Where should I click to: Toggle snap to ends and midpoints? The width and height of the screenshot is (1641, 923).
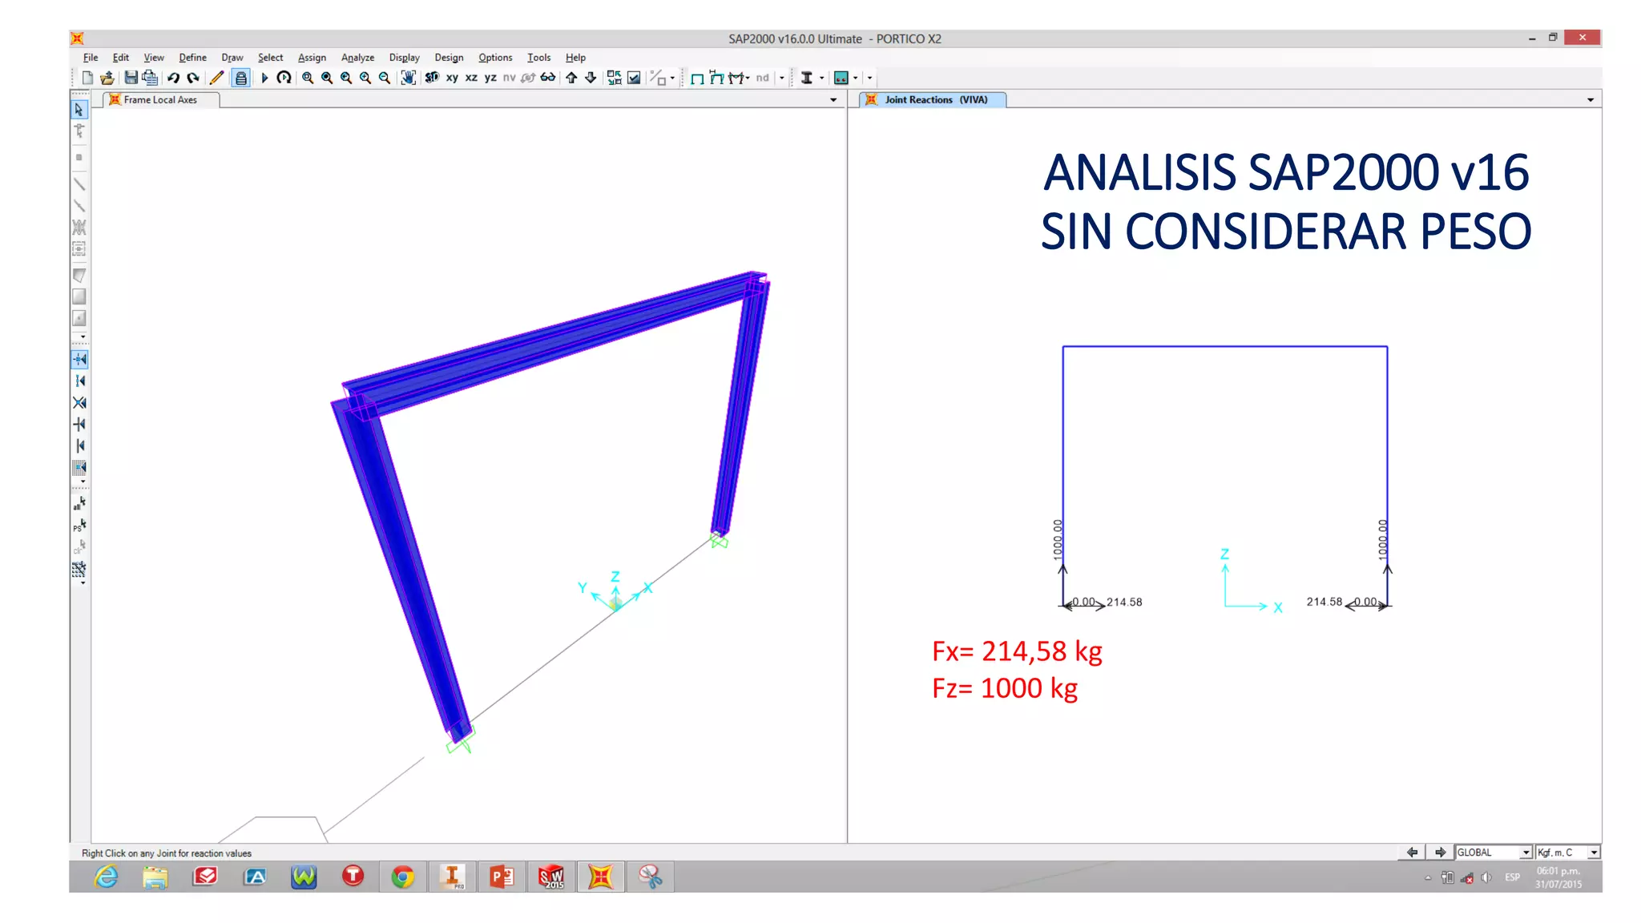(x=79, y=381)
